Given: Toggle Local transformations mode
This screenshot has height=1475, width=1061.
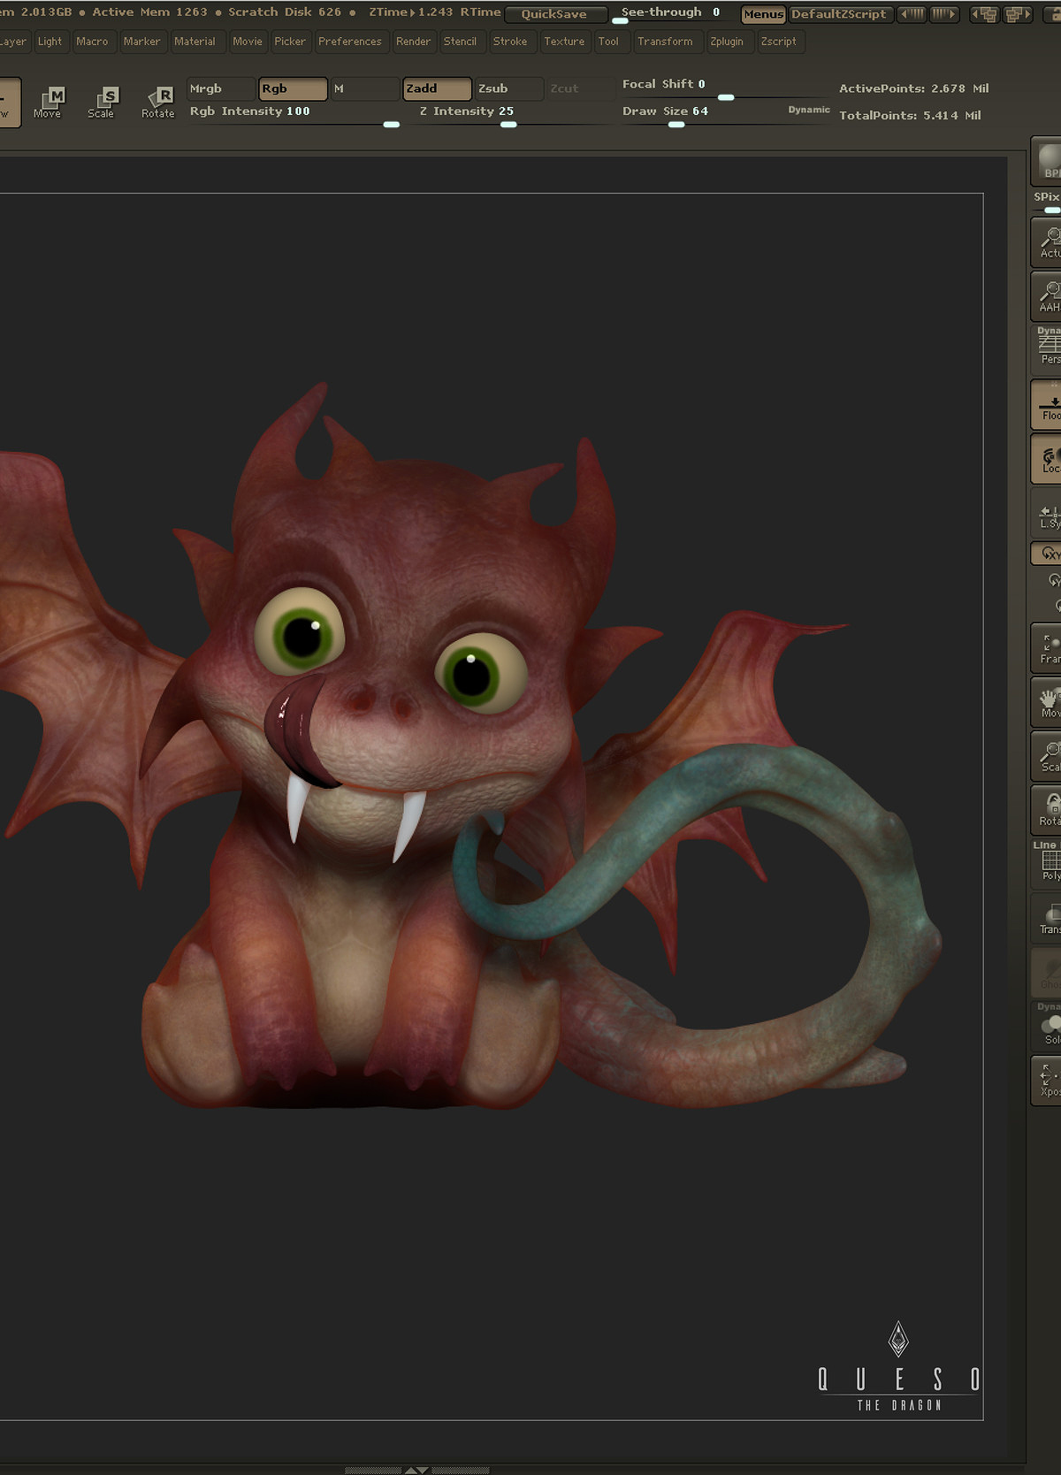Looking at the screenshot, I should pyautogui.click(x=1047, y=459).
